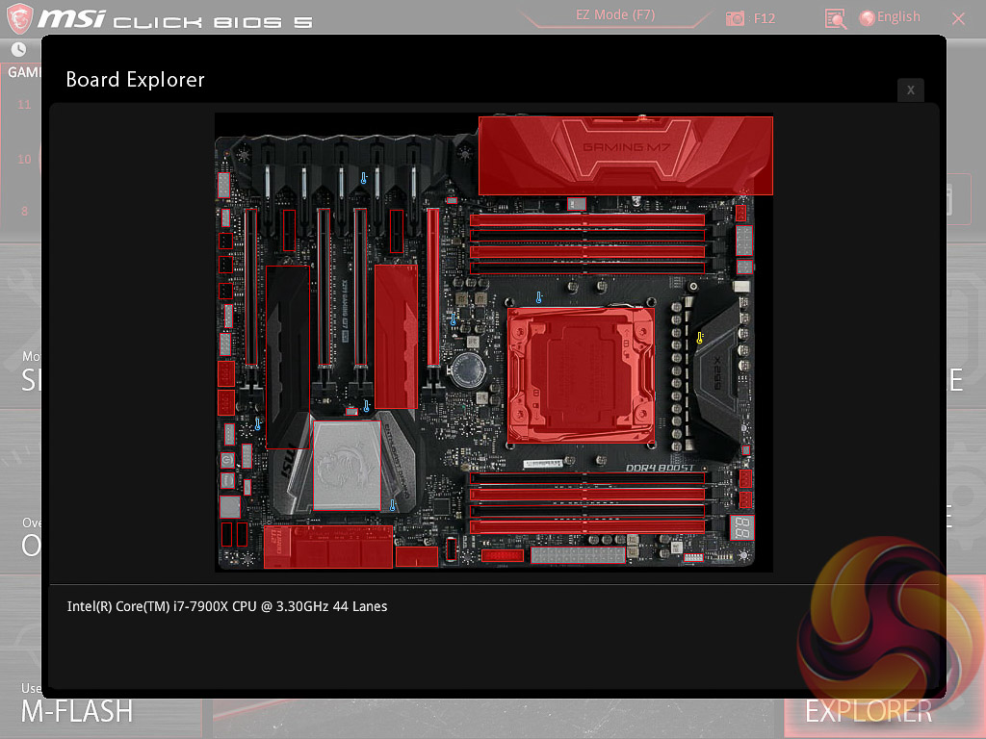986x739 pixels.
Task: Select the bottommost red DIMM slot below CPU
Action: pyautogui.click(x=587, y=526)
